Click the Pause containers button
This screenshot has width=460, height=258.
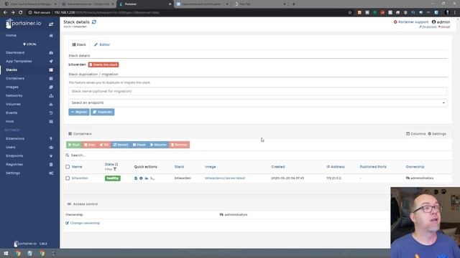[139, 145]
